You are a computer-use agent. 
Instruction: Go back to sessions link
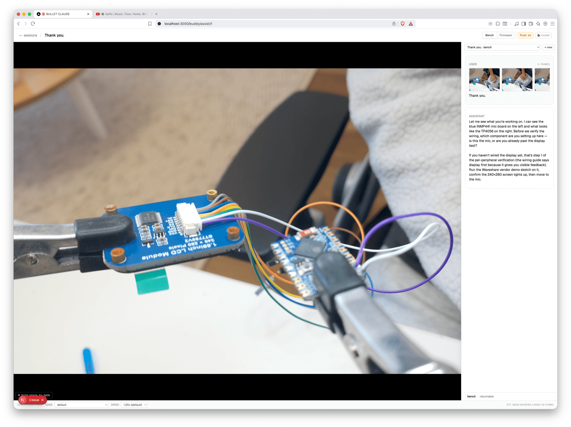coord(28,35)
